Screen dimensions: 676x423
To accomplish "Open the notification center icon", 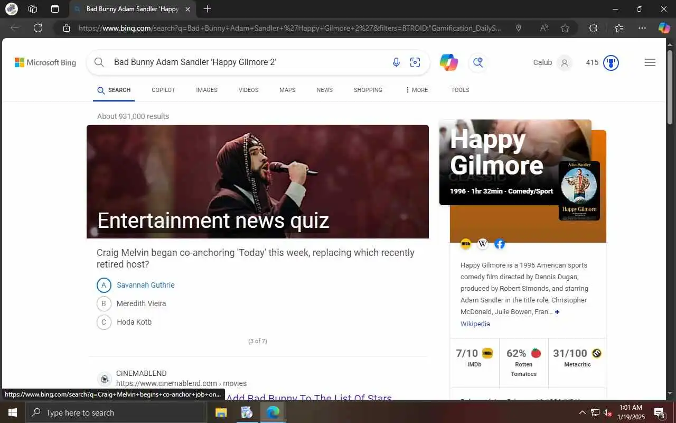I will [x=659, y=412].
